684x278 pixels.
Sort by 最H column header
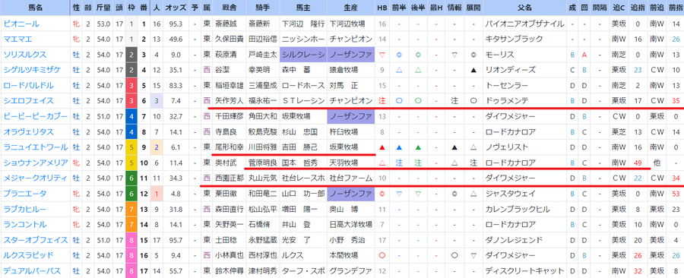436,8
